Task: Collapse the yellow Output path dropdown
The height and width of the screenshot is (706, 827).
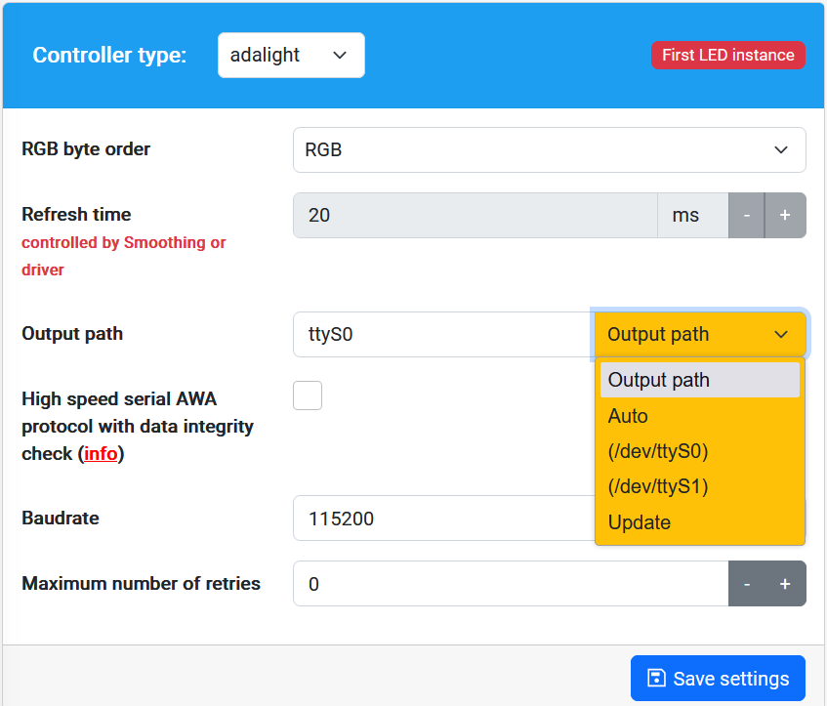Action: (699, 334)
